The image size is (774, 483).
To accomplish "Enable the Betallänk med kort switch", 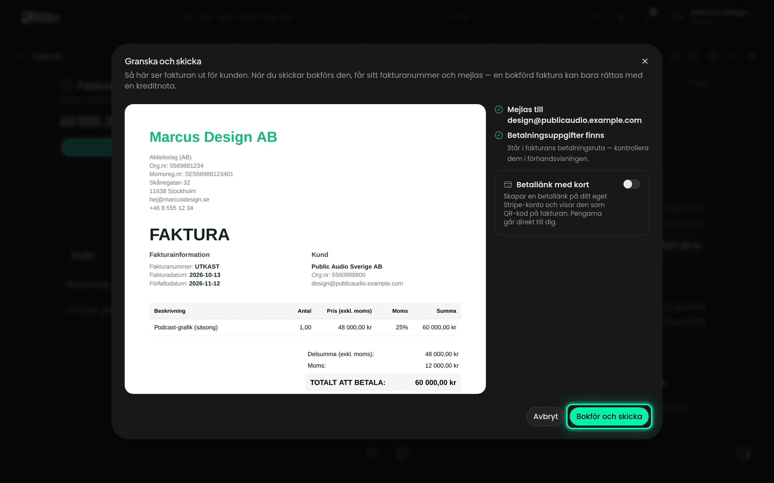I will point(631,184).
